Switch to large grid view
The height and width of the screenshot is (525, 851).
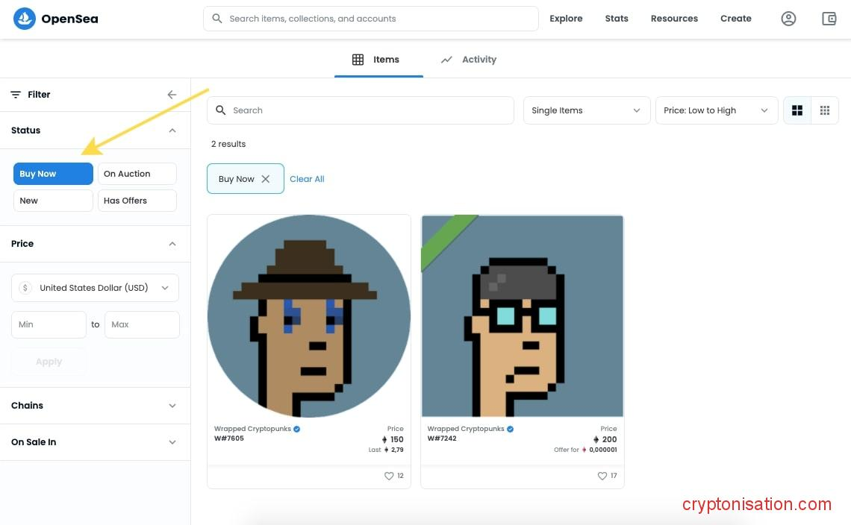click(x=797, y=110)
